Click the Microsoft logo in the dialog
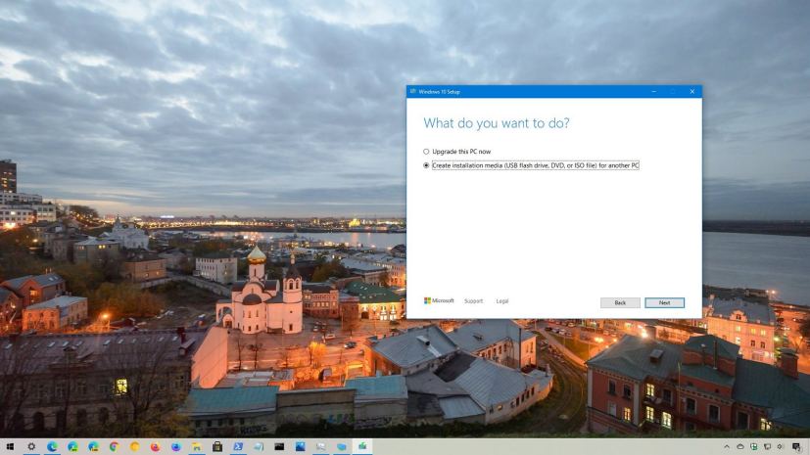 439,301
